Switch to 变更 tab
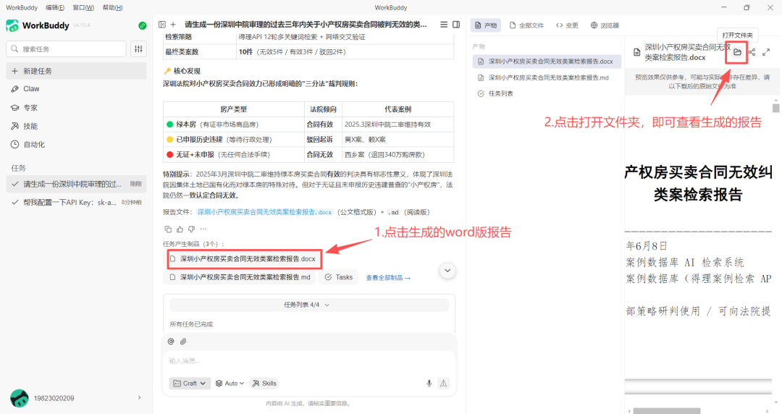This screenshot has height=414, width=782. pyautogui.click(x=567, y=25)
